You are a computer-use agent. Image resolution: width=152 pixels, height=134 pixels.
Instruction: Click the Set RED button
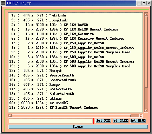click(x=103, y=121)
